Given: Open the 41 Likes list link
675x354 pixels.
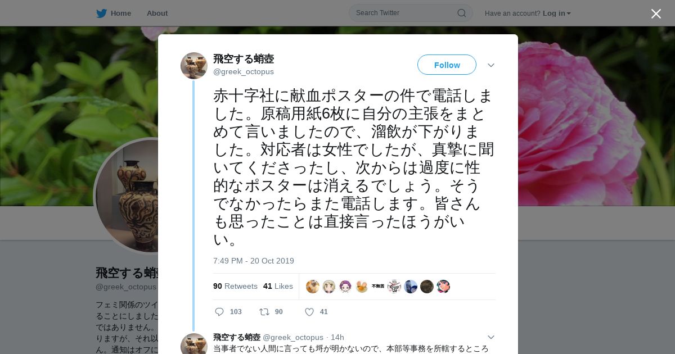Looking at the screenshot, I should [278, 286].
